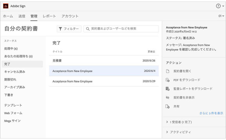
Task: Select 完了 status in sidebar
Action: click(x=22, y=64)
